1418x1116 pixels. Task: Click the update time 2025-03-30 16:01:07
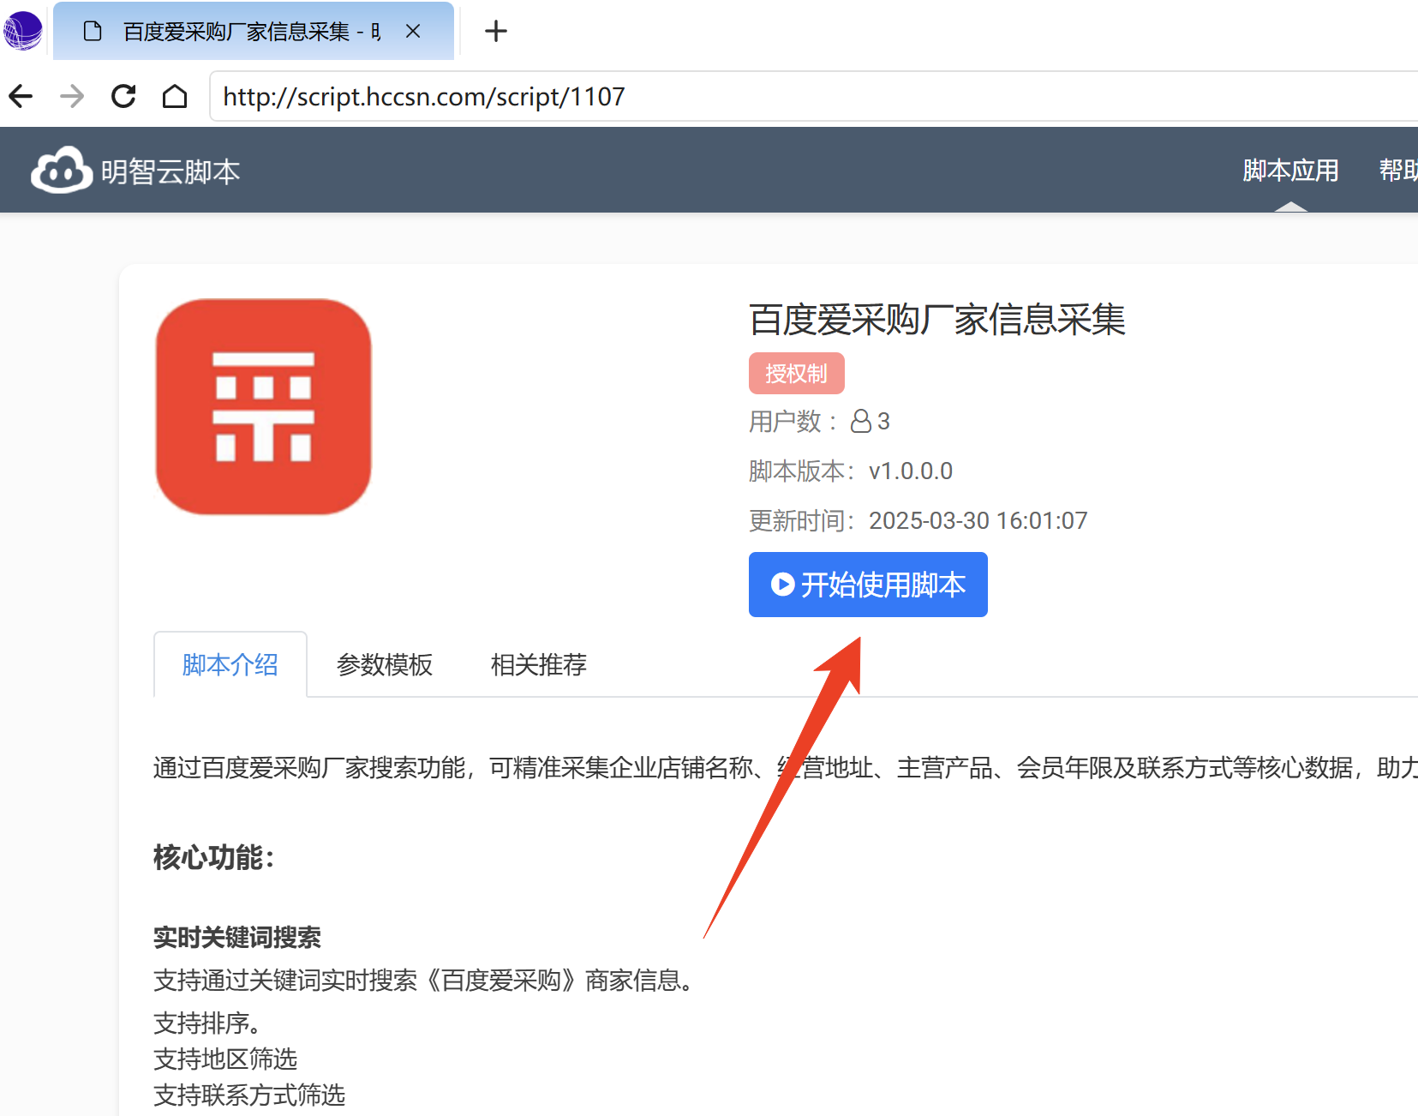pos(978,520)
